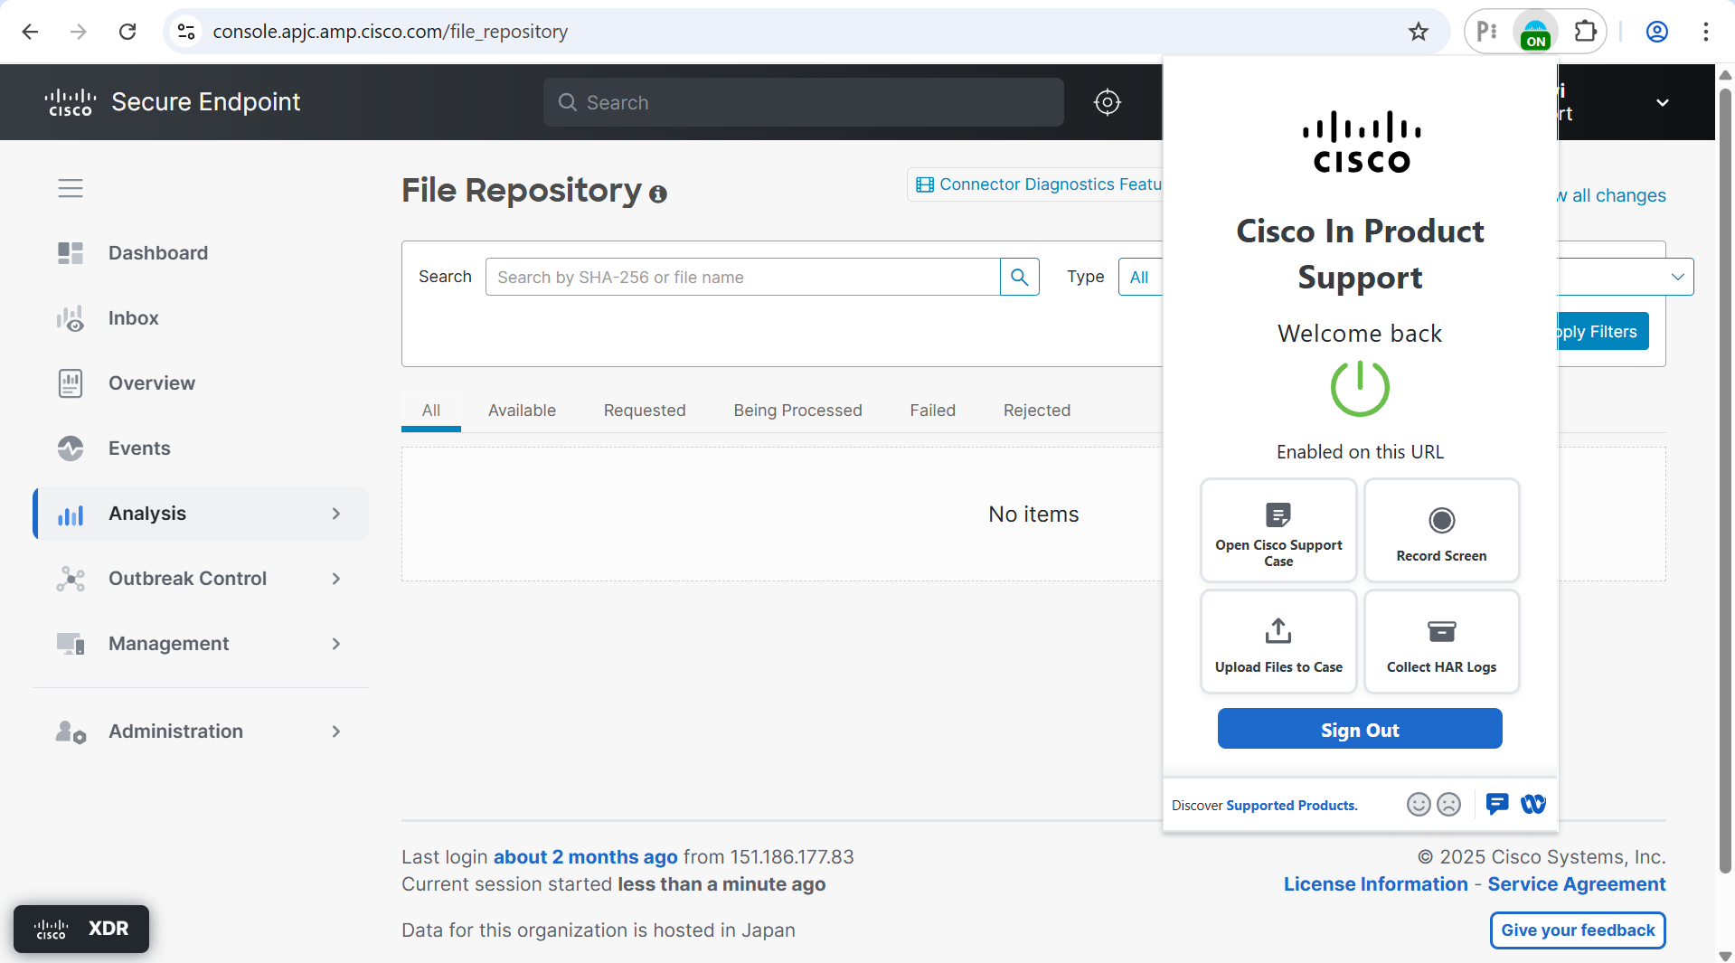Select the Failed tab

[932, 411]
